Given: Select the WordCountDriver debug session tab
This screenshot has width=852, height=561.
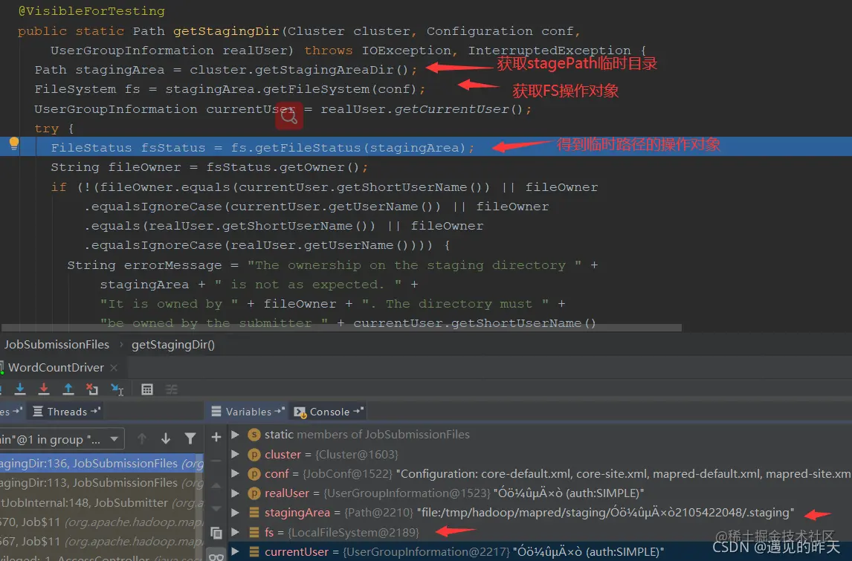Looking at the screenshot, I should pyautogui.click(x=56, y=368).
